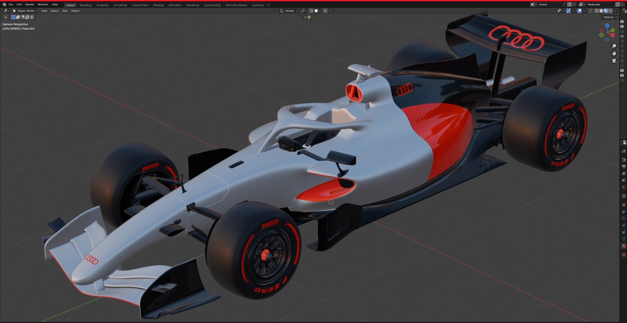Click the viewport zoom magnifier gizmo

[614, 46]
